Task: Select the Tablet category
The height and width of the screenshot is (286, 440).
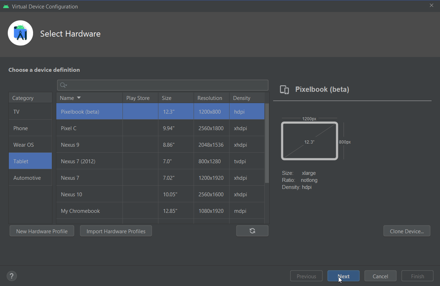Action: (30, 161)
